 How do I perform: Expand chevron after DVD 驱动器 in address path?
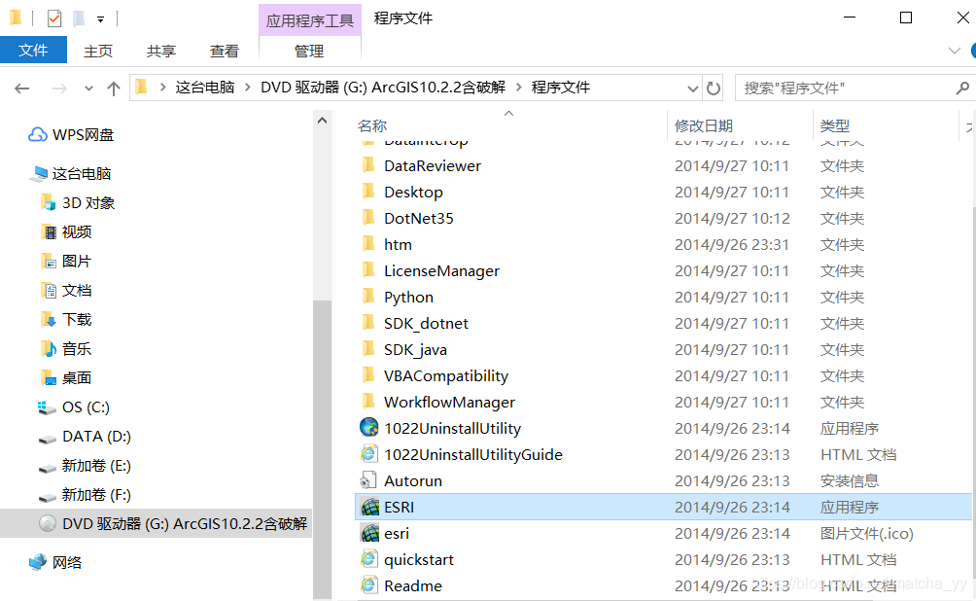point(518,88)
